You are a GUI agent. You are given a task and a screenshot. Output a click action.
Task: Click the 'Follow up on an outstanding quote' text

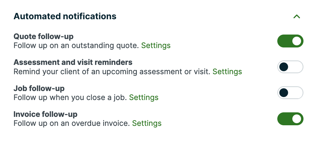click(76, 46)
